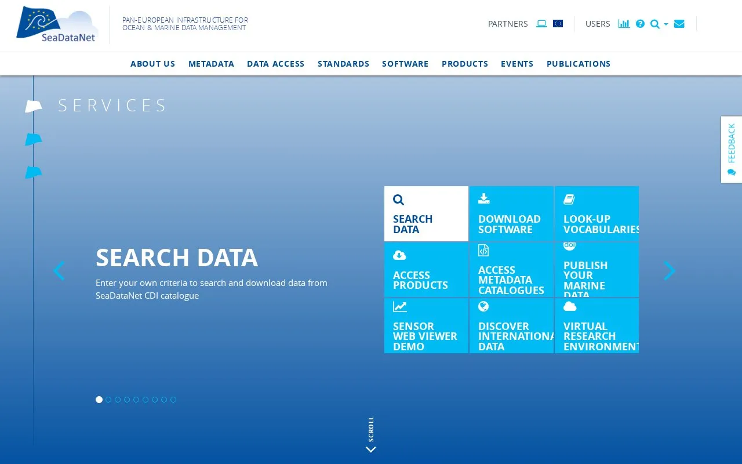Open the Events menu
This screenshot has width=742, height=464.
[x=517, y=64]
